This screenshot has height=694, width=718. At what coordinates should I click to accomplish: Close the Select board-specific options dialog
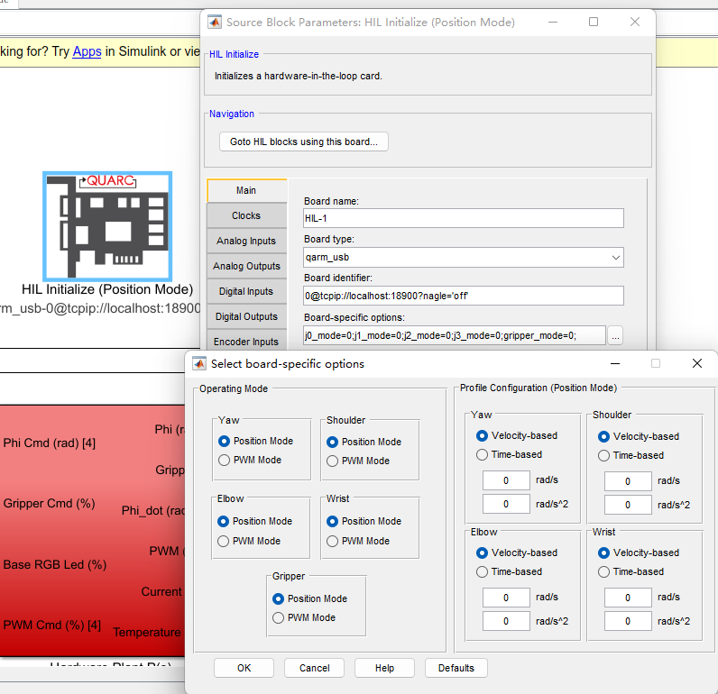697,363
